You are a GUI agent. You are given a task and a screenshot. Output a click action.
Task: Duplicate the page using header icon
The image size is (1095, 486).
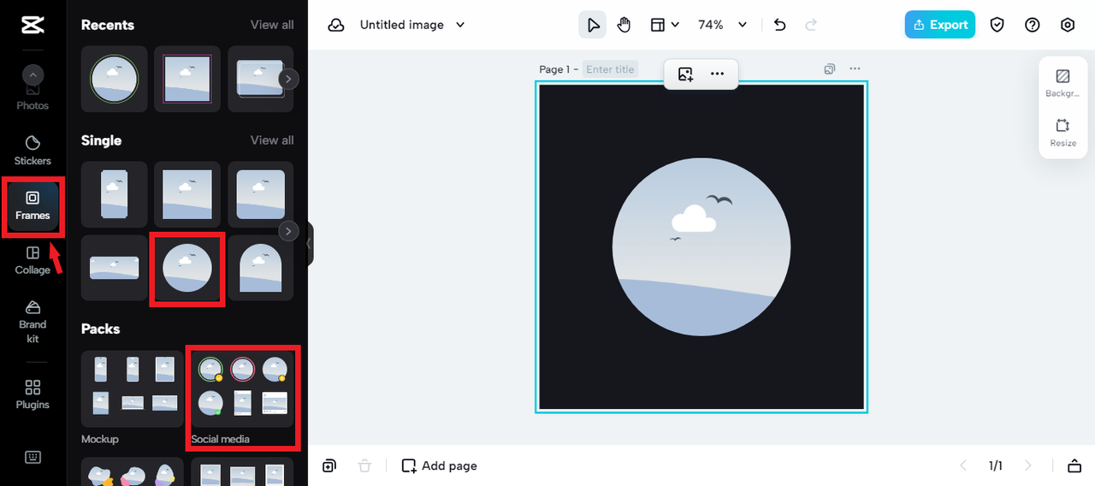click(x=830, y=69)
